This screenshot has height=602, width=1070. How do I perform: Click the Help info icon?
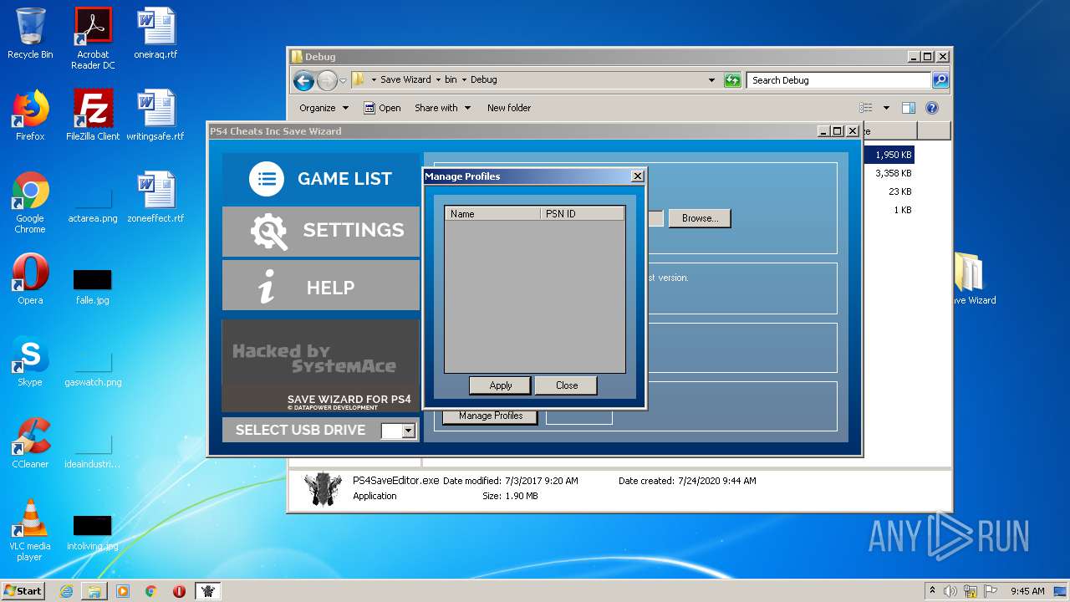pyautogui.click(x=267, y=287)
